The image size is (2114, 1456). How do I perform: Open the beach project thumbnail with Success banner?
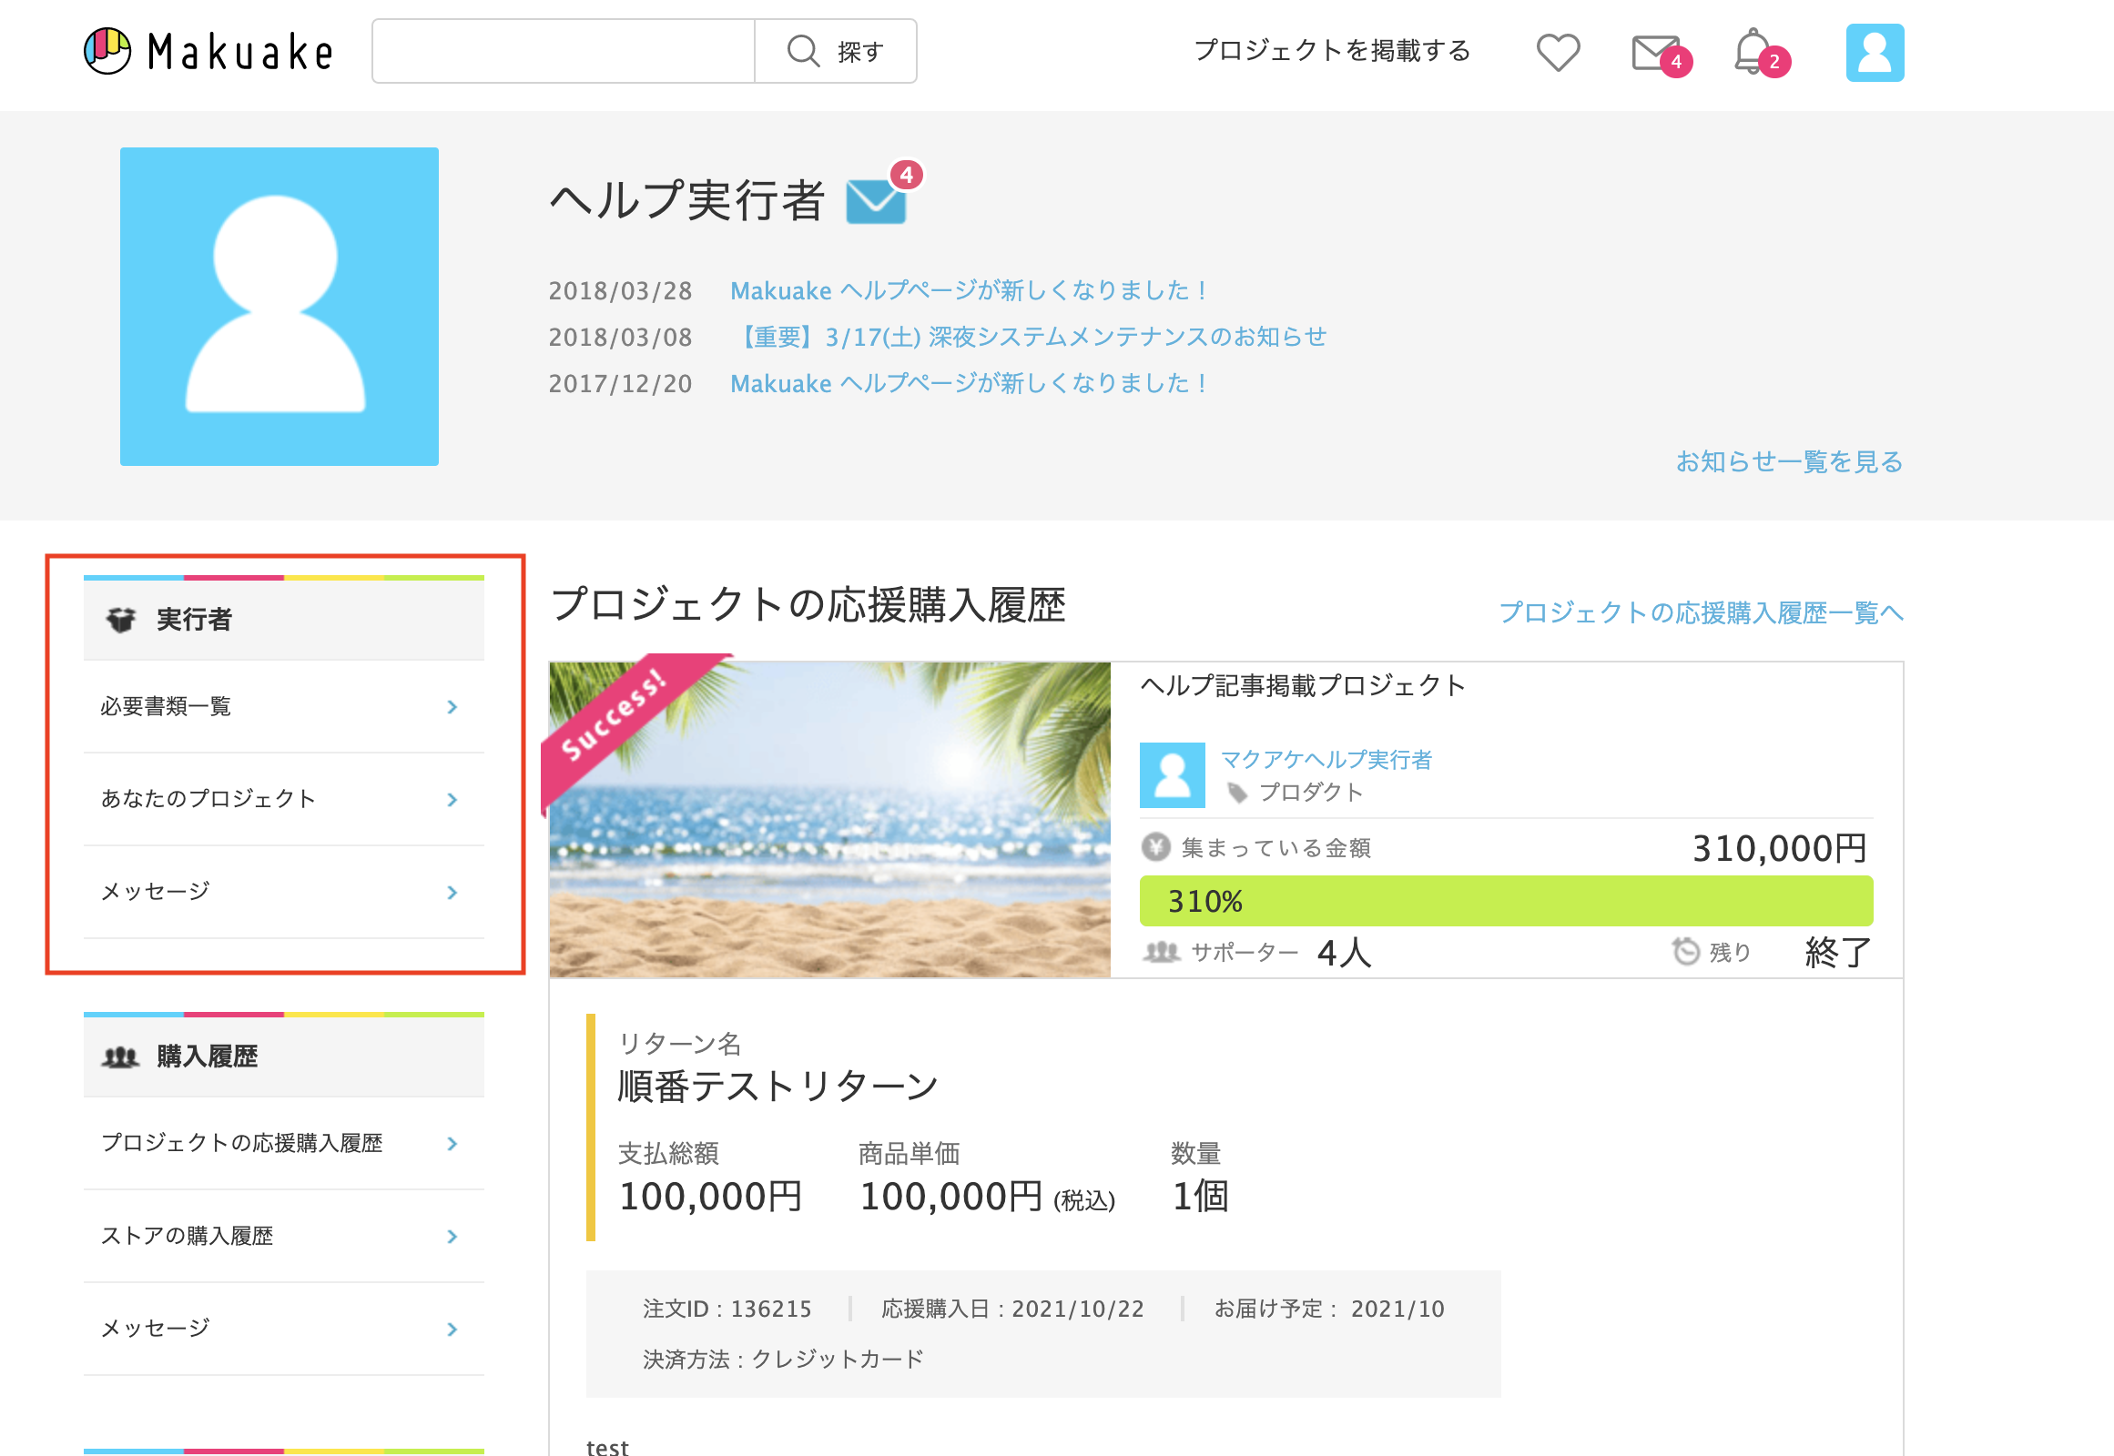tap(829, 816)
